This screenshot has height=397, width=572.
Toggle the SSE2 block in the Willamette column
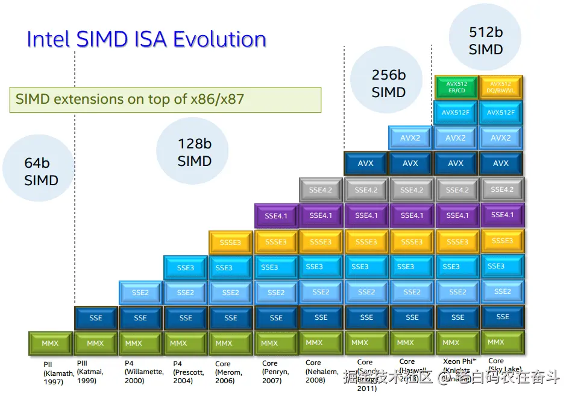click(140, 293)
